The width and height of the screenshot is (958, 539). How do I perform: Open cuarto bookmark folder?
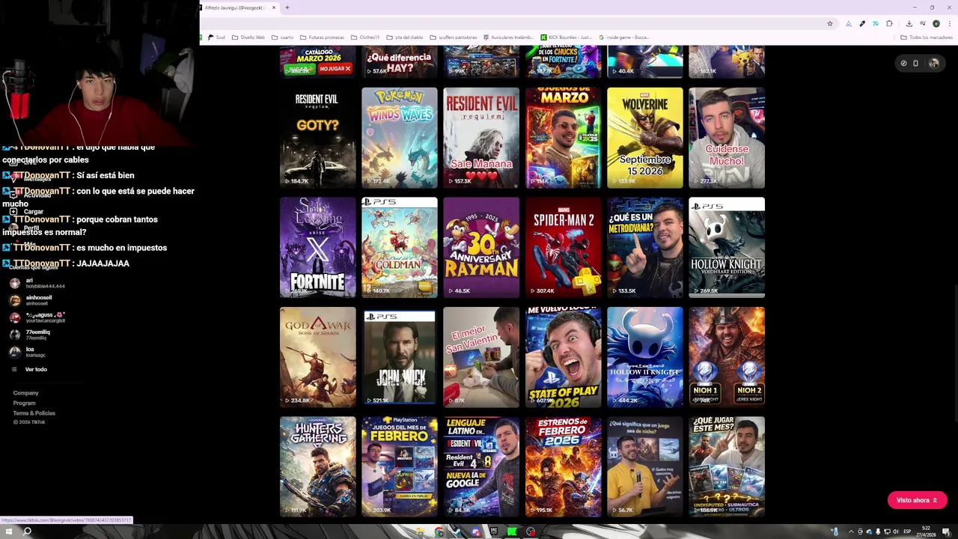pyautogui.click(x=283, y=37)
